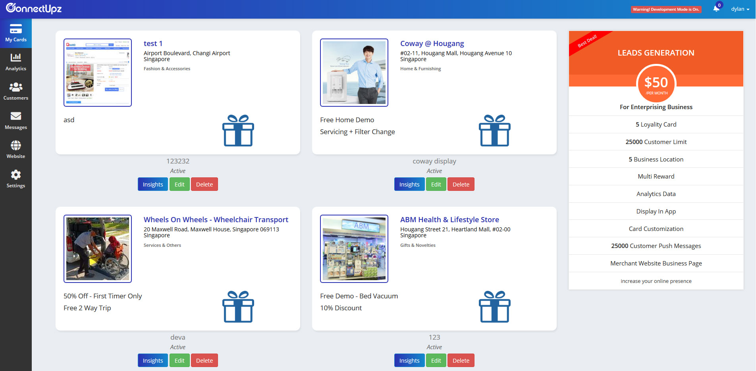Delete the 123232 card
Screen dimensions: 756x371
coord(204,184)
